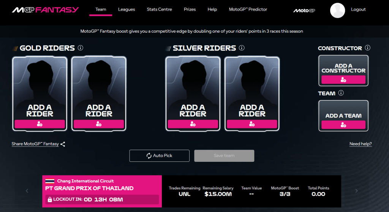This screenshot has width=389, height=212.
Task: Click the share icon beside Share MotoGP Fantasy
Action: click(63, 144)
